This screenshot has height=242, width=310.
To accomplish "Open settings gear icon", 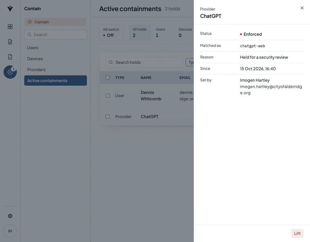I will (x=10, y=216).
